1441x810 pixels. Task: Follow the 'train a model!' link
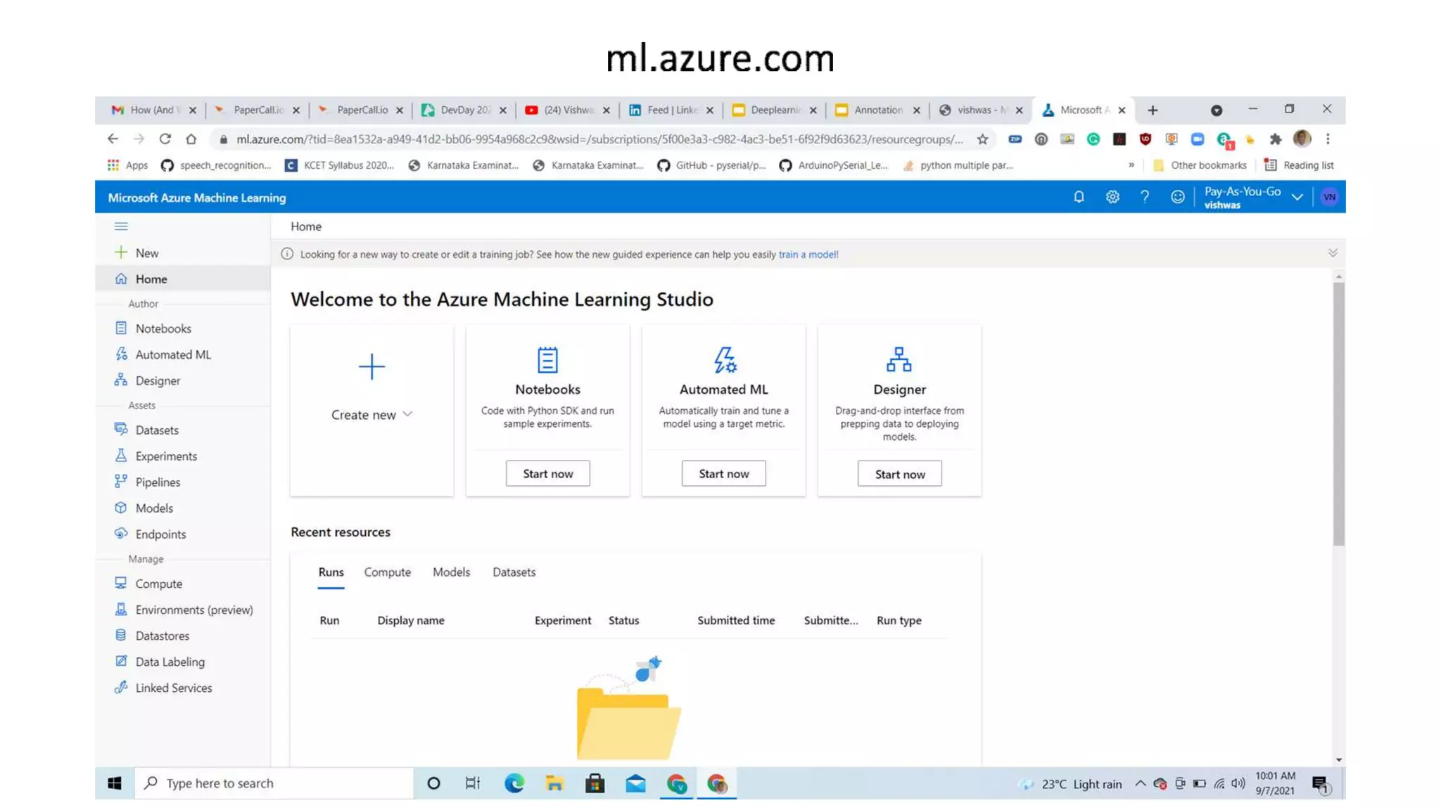(808, 255)
